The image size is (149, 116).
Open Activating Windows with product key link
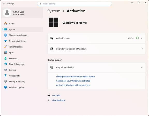(x=73, y=85)
